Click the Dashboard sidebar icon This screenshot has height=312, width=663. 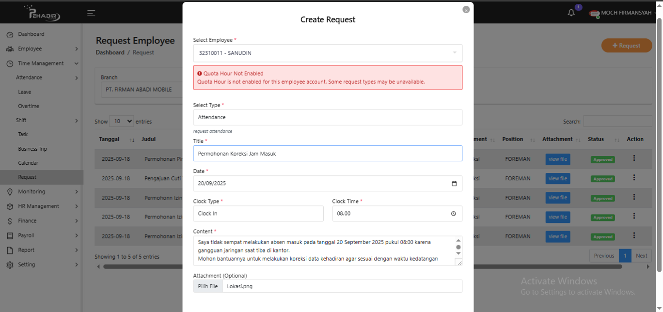tap(10, 34)
